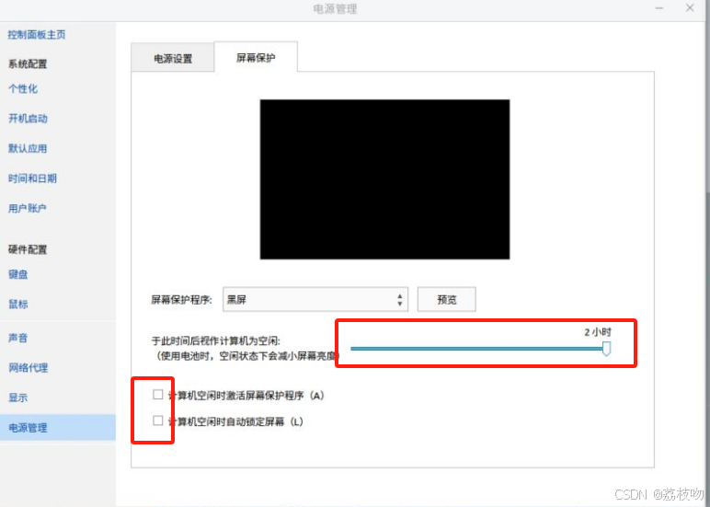
Task: Open 开机启动 settings
Action: tap(28, 119)
